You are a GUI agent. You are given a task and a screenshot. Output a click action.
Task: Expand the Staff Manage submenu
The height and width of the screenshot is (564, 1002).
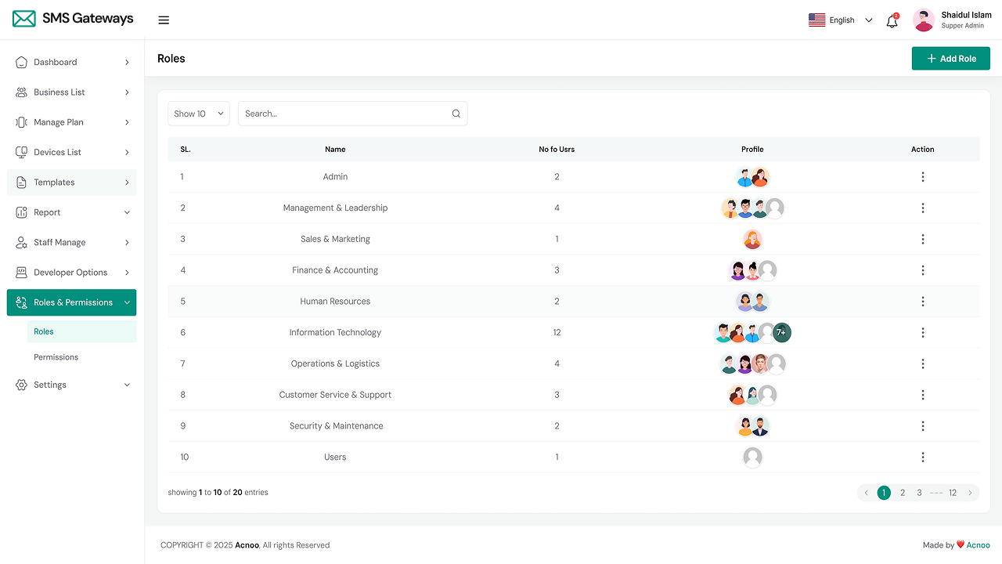click(x=72, y=243)
